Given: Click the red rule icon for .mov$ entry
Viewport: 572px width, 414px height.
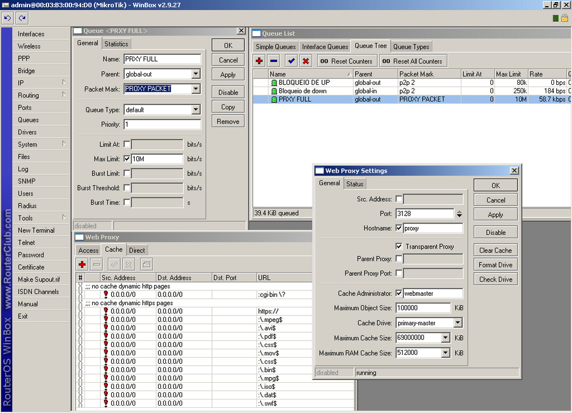Looking at the screenshot, I should [106, 353].
